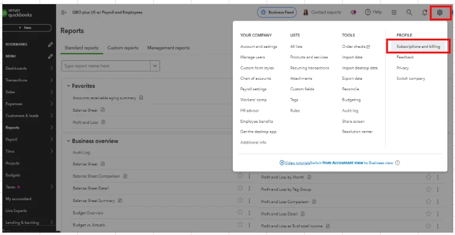
Task: Switch from Accountant view to Business view
Action: pyautogui.click(x=352, y=163)
